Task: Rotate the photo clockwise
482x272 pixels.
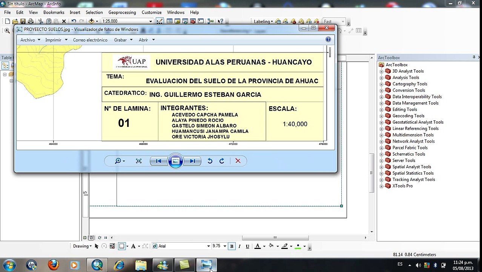Action: 222,161
